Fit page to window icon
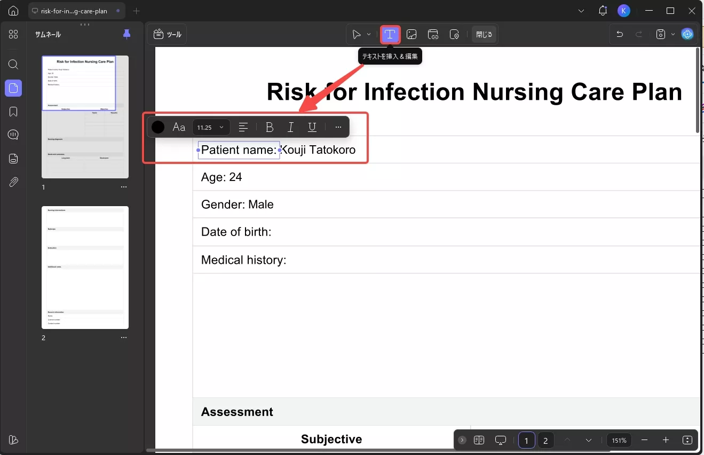The image size is (704, 455). tap(687, 441)
